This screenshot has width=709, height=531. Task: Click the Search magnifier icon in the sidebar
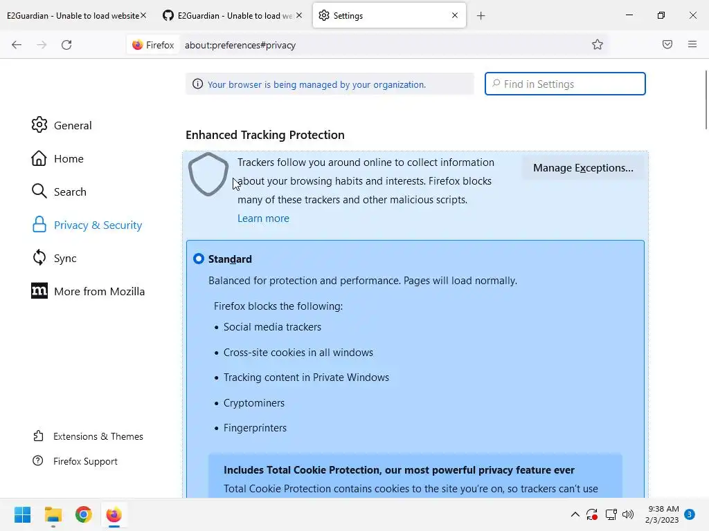coord(39,191)
